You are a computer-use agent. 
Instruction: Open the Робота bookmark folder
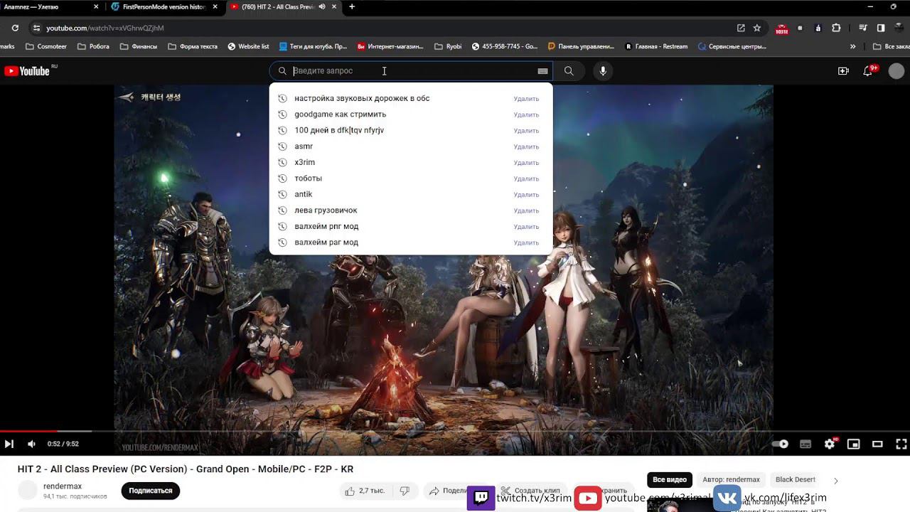[93, 46]
